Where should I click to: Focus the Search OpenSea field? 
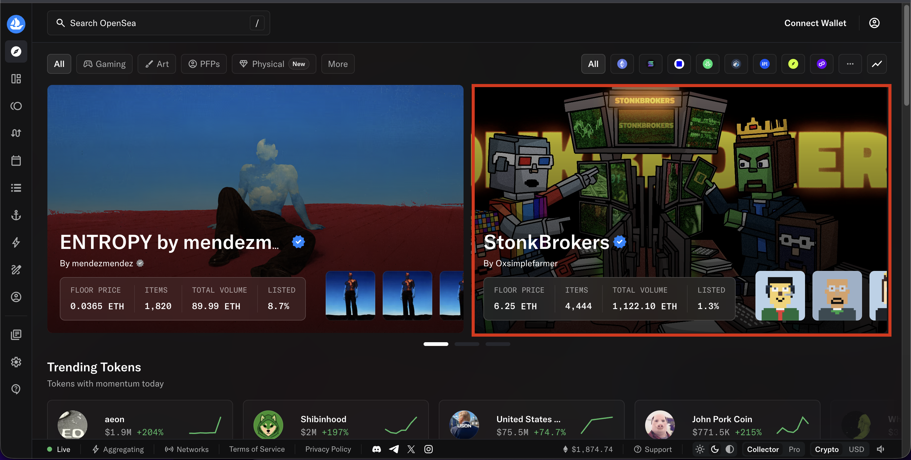[158, 23]
